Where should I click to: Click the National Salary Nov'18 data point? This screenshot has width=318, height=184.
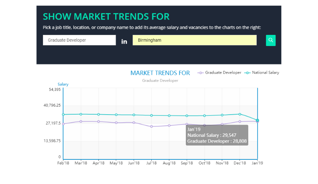tap(222, 115)
